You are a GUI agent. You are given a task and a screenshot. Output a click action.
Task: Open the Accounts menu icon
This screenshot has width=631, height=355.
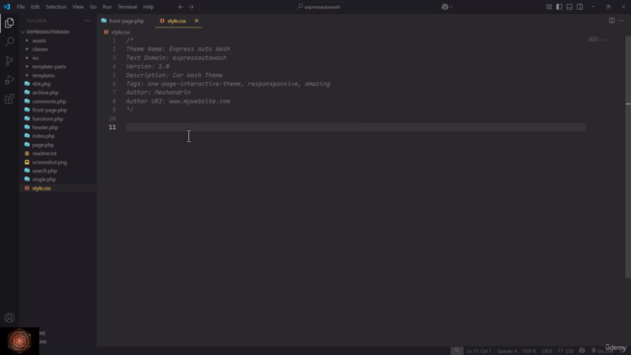coord(9,318)
